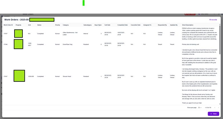
Task: Sort by Category column header
Action: click(x=66, y=25)
